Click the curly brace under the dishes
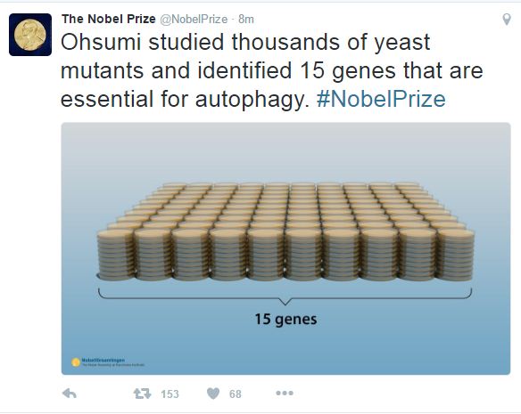 pyautogui.click(x=285, y=296)
